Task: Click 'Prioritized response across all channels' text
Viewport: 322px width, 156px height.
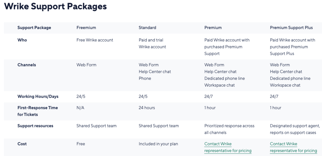Action: tap(229, 129)
